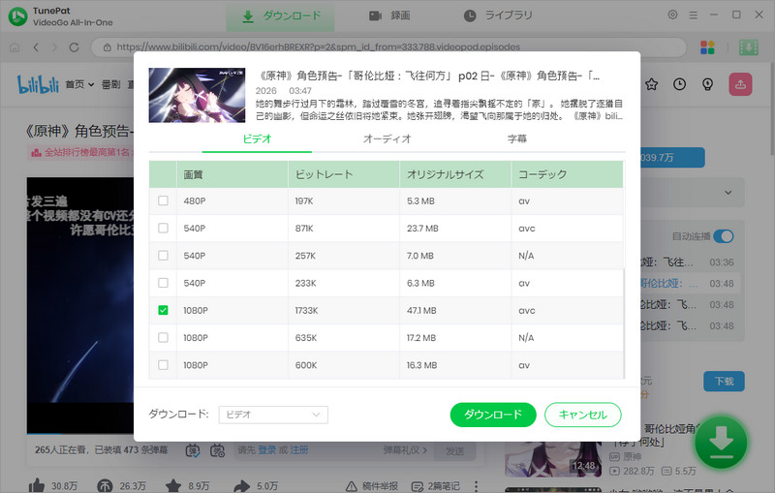The height and width of the screenshot is (493, 775).
Task: Open bilibili history clock icon
Action: (x=680, y=84)
